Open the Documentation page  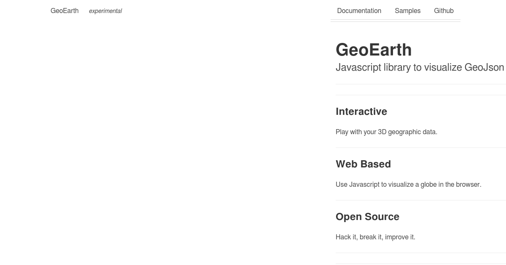pyautogui.click(x=359, y=11)
